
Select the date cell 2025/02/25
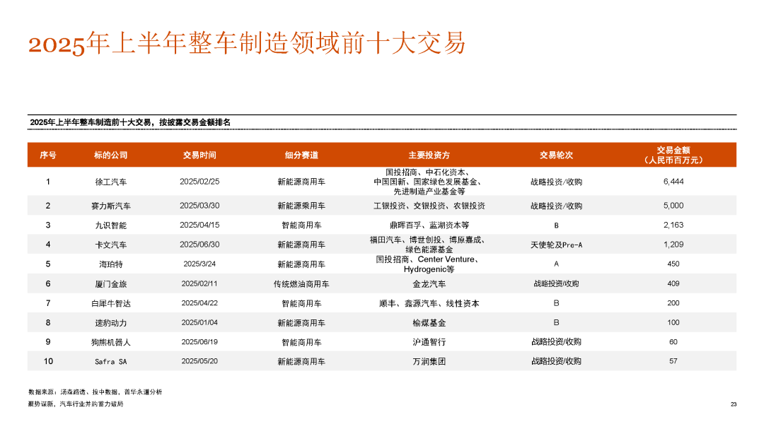click(199, 182)
